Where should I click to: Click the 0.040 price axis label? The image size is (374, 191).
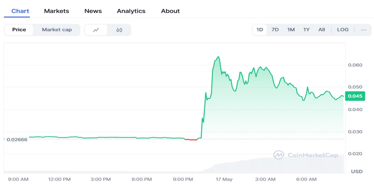pyautogui.click(x=355, y=110)
